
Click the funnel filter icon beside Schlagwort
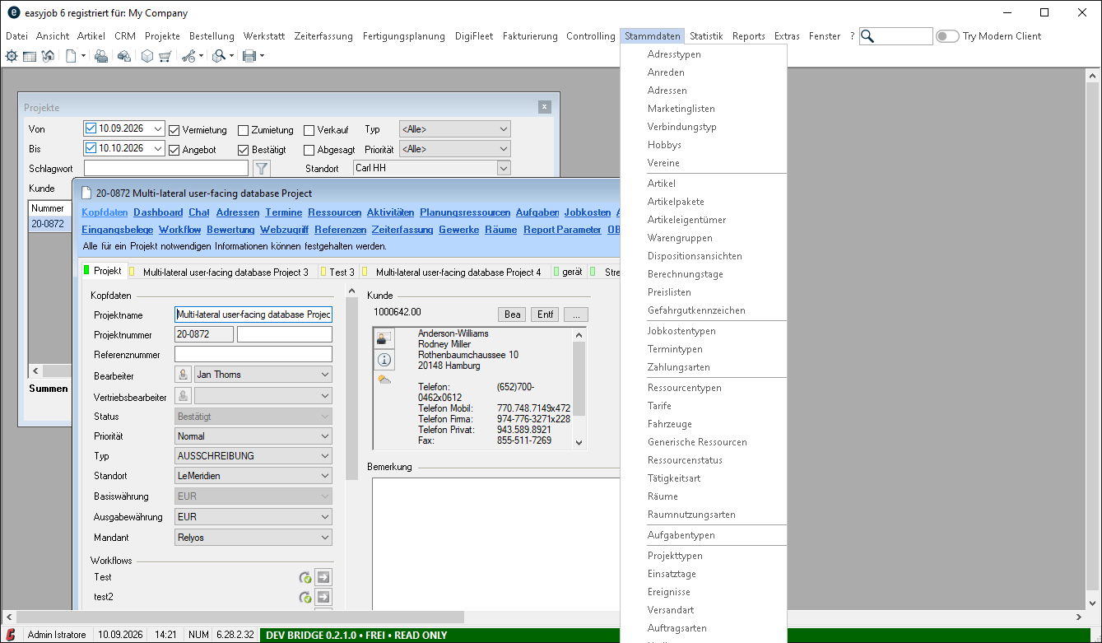pos(262,169)
